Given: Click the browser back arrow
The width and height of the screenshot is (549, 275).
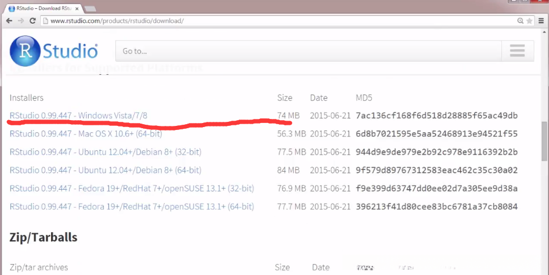Looking at the screenshot, I should pyautogui.click(x=9, y=21).
